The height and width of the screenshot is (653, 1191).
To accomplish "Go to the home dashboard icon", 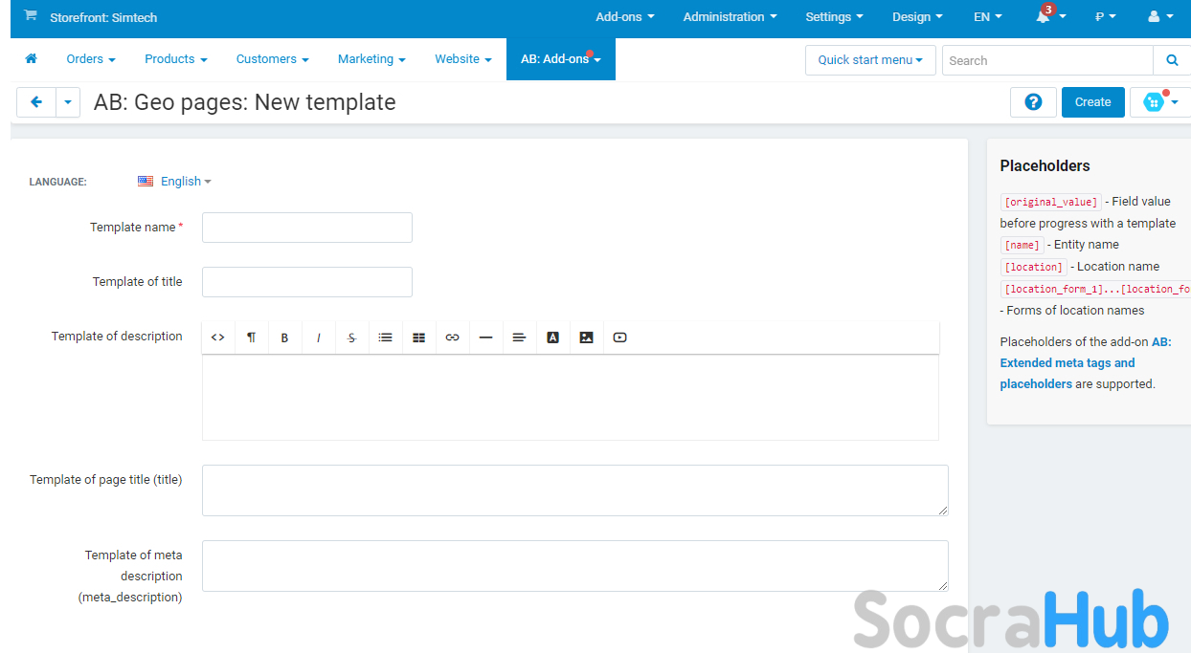I will point(31,59).
